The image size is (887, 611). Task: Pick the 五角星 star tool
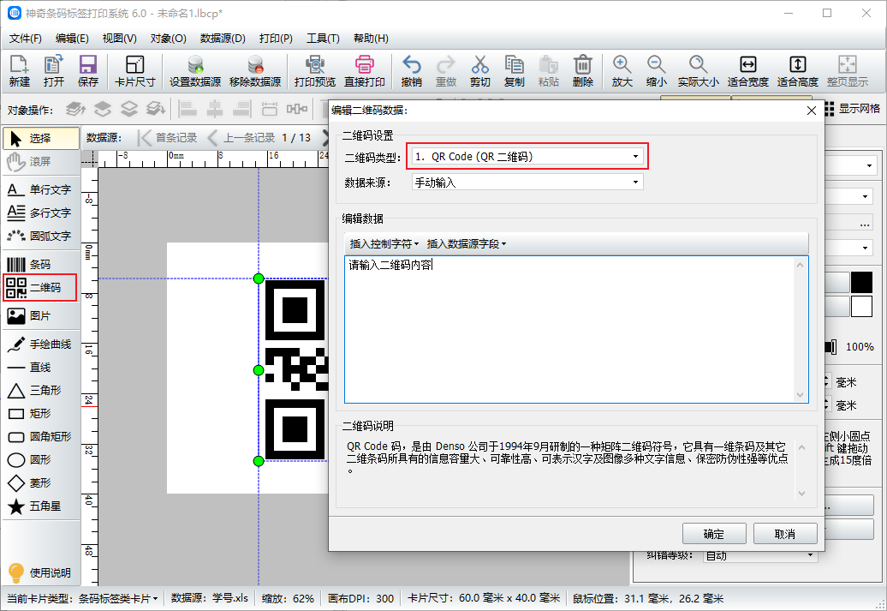click(x=39, y=506)
